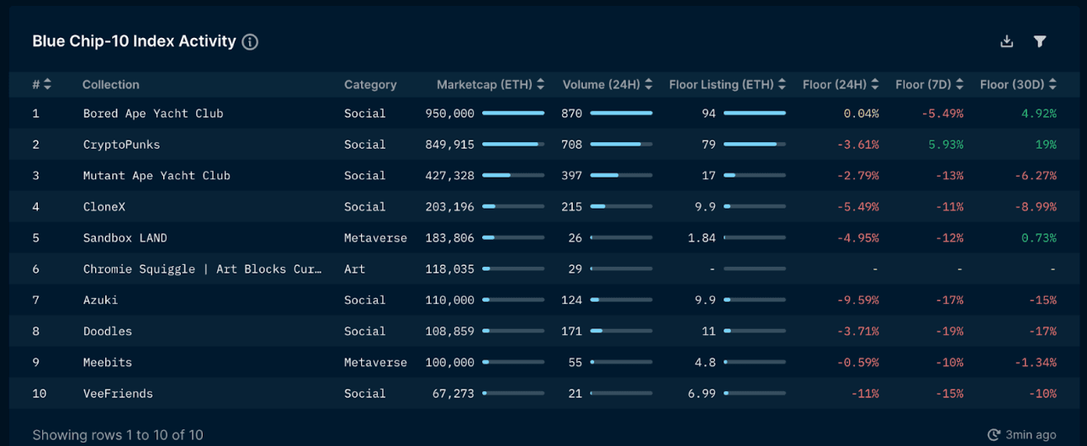Viewport: 1087px width, 446px height.
Task: Sort by Floor (24H) column
Action: 875,84
